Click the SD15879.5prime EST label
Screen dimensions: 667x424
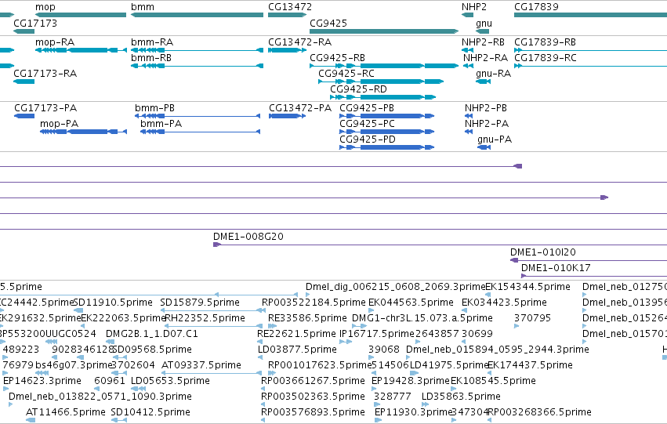click(200, 303)
